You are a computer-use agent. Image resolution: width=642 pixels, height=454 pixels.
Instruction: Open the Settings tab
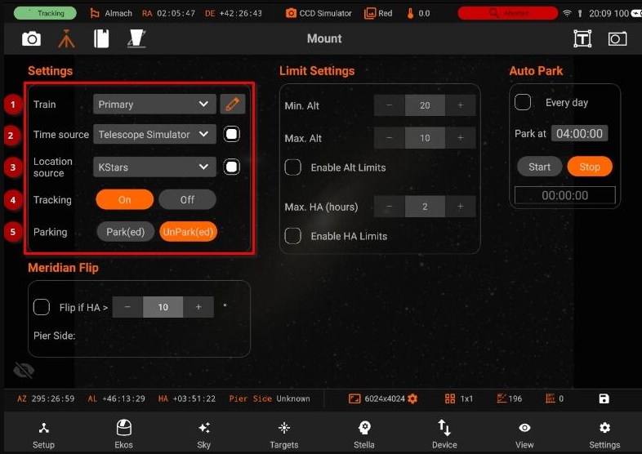point(604,435)
